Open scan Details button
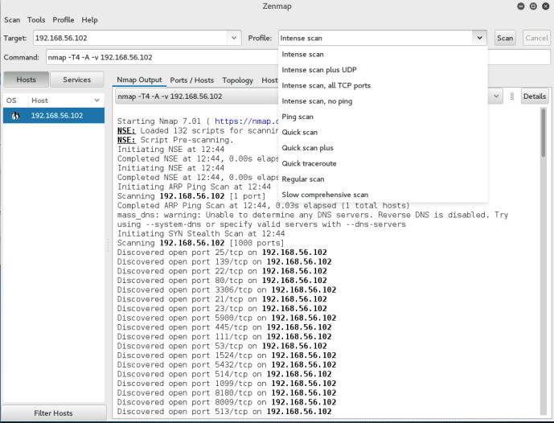Screen dimensions: 554x423 click(534, 97)
